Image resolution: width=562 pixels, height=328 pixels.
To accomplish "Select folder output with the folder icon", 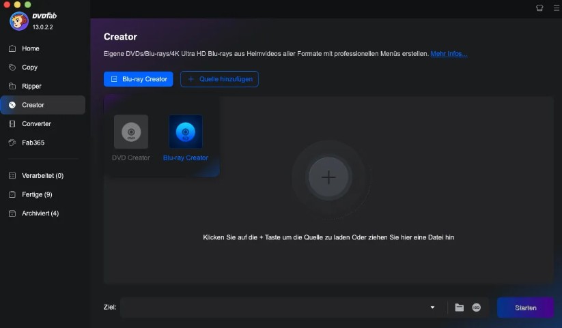I will pos(459,308).
